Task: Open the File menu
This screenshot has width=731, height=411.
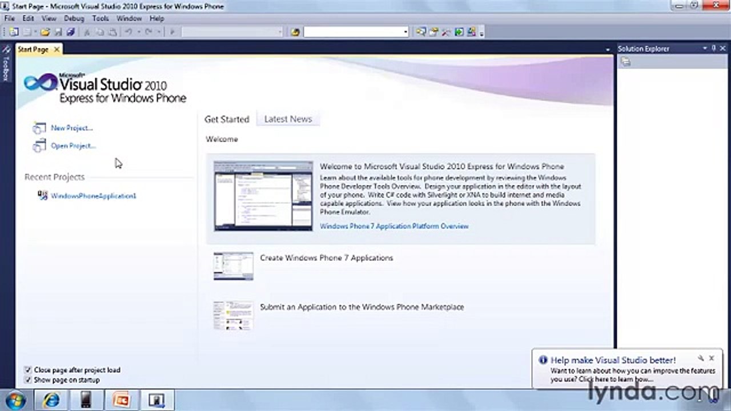Action: (x=10, y=18)
